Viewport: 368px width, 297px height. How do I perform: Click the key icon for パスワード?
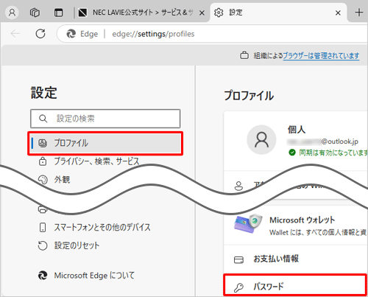click(x=238, y=287)
